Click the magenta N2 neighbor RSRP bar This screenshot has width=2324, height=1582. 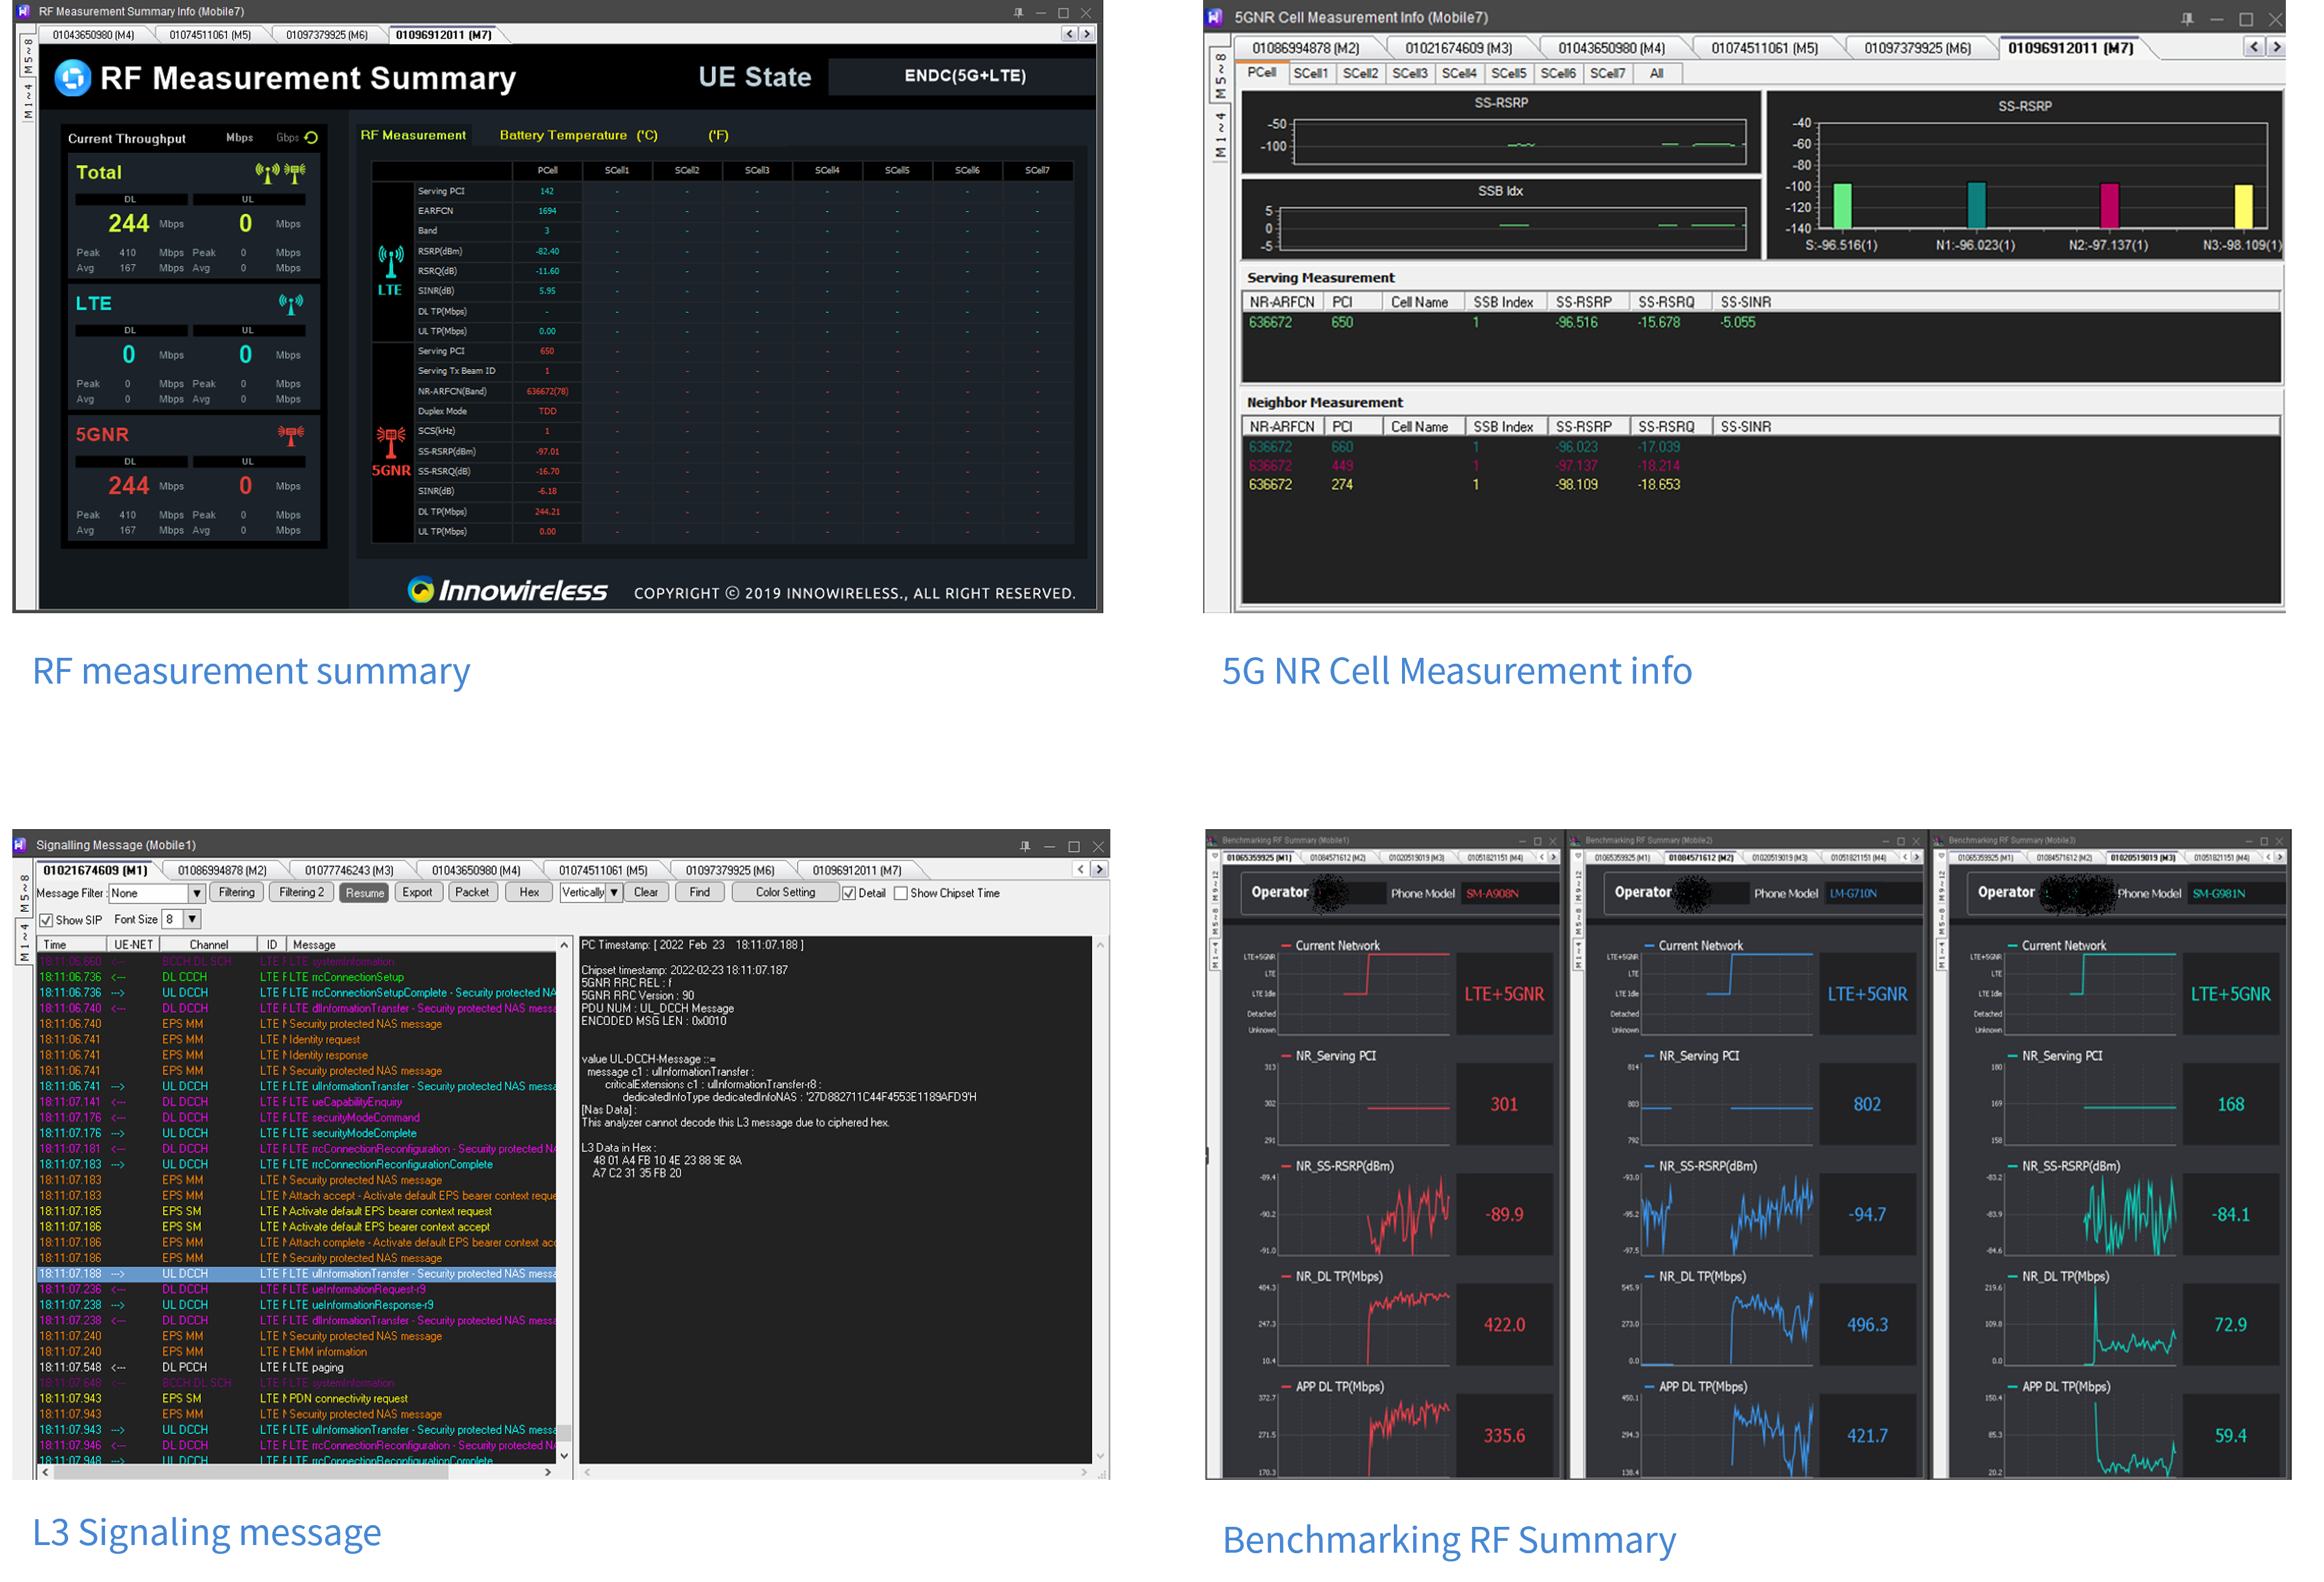2109,207
